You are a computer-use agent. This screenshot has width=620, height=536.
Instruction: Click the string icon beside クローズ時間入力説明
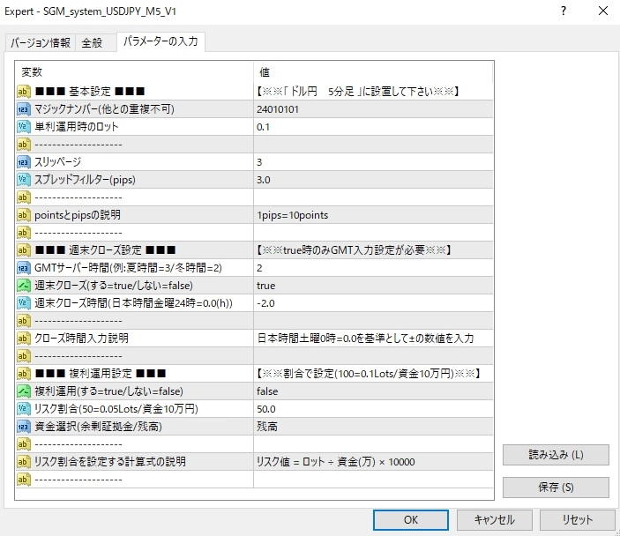tap(23, 339)
